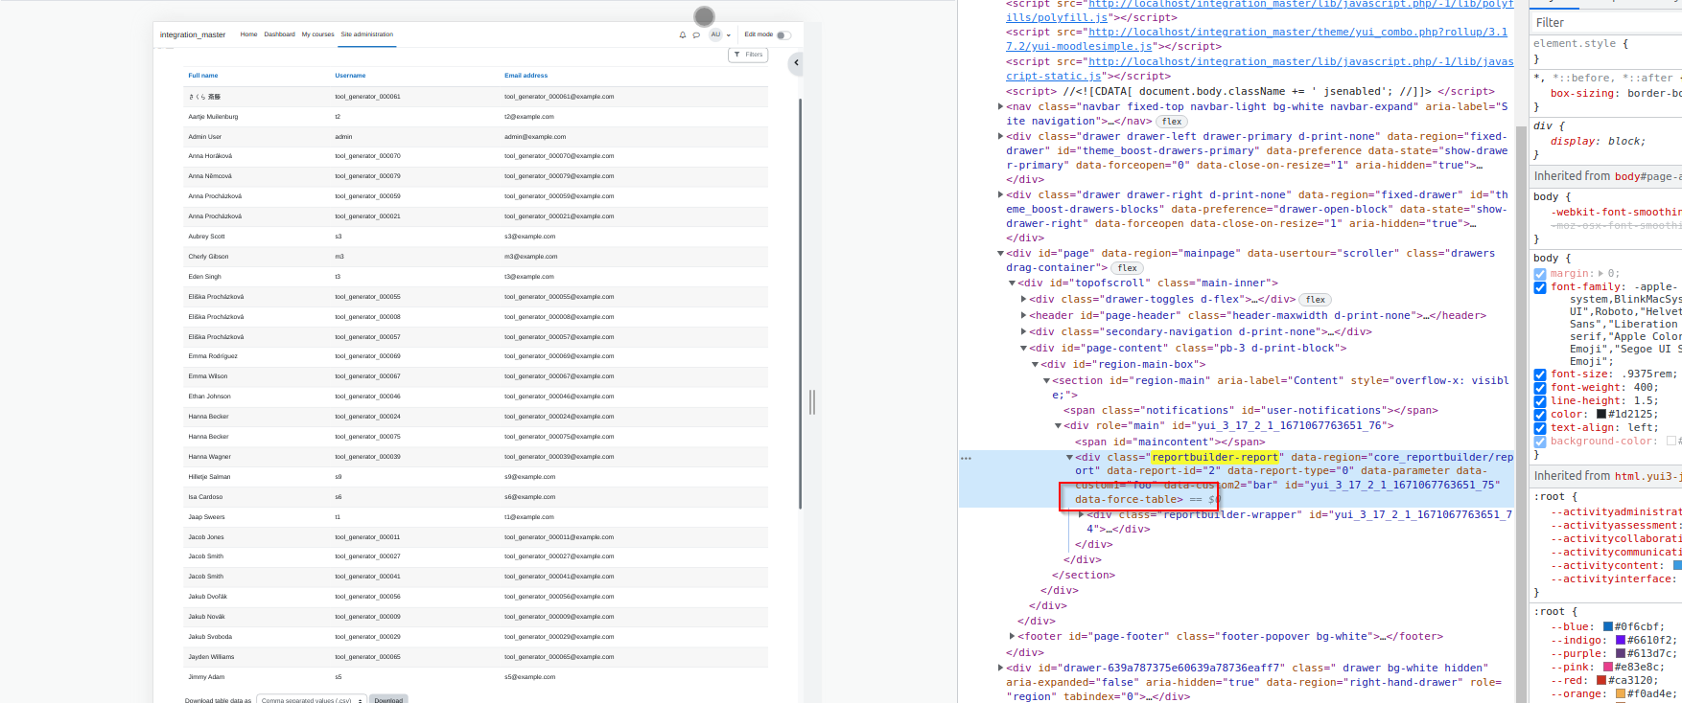This screenshot has height=703, width=1682.
Task: Expand the drawer-left div node
Action: [x=1001, y=137]
